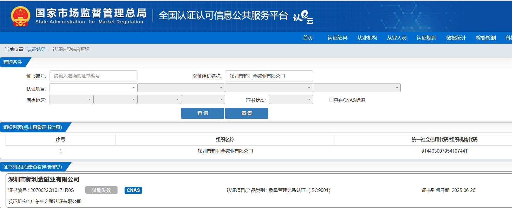Viewport: 512px width, 208px height.
Task: Click the 查询 search button
Action: tap(203, 113)
